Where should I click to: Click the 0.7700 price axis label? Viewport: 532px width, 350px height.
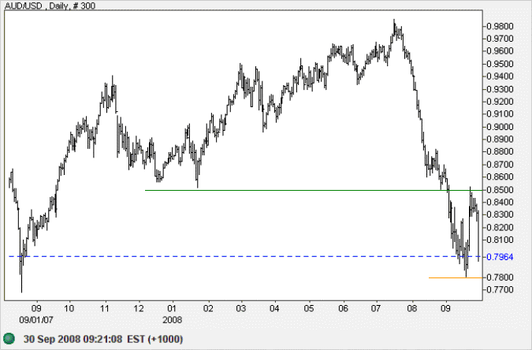tap(500, 290)
